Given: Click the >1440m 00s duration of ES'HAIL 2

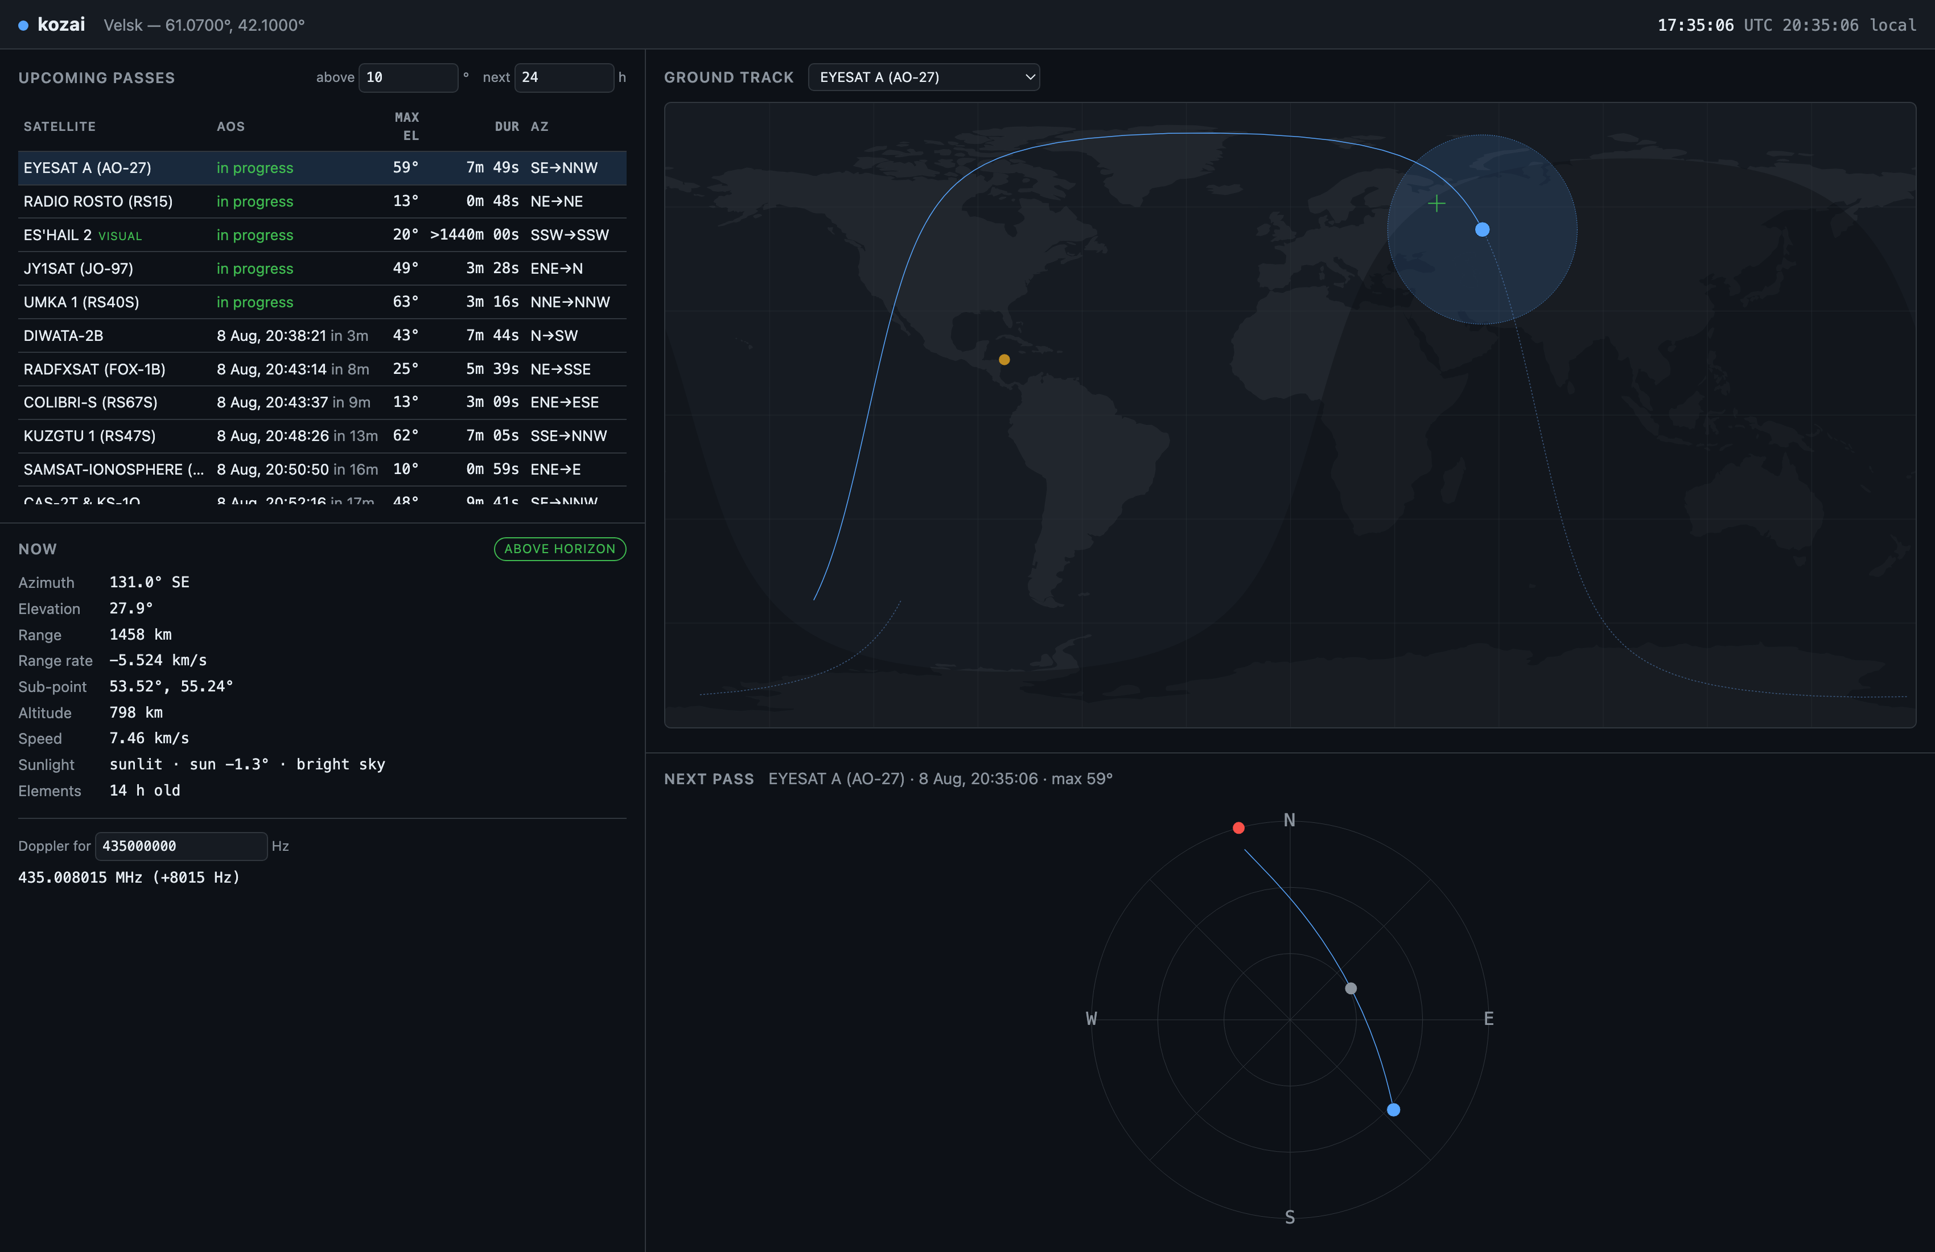Looking at the screenshot, I should pos(474,235).
